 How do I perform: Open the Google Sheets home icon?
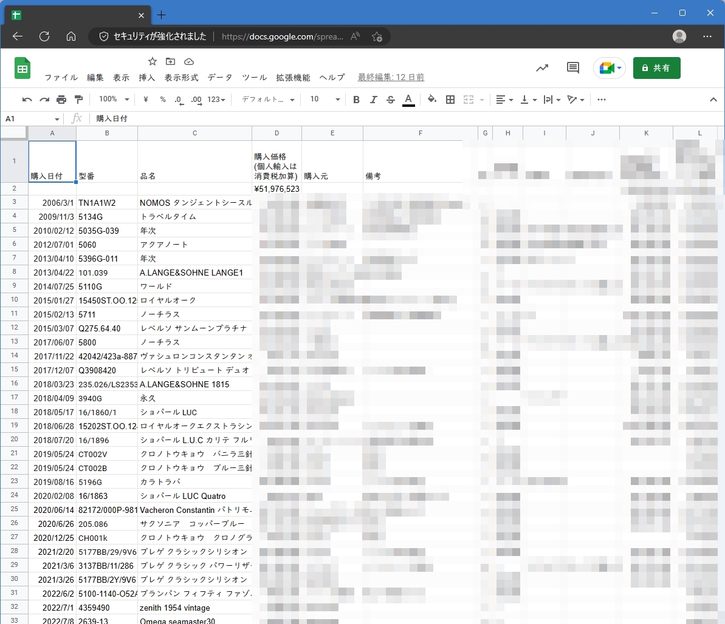click(x=22, y=68)
